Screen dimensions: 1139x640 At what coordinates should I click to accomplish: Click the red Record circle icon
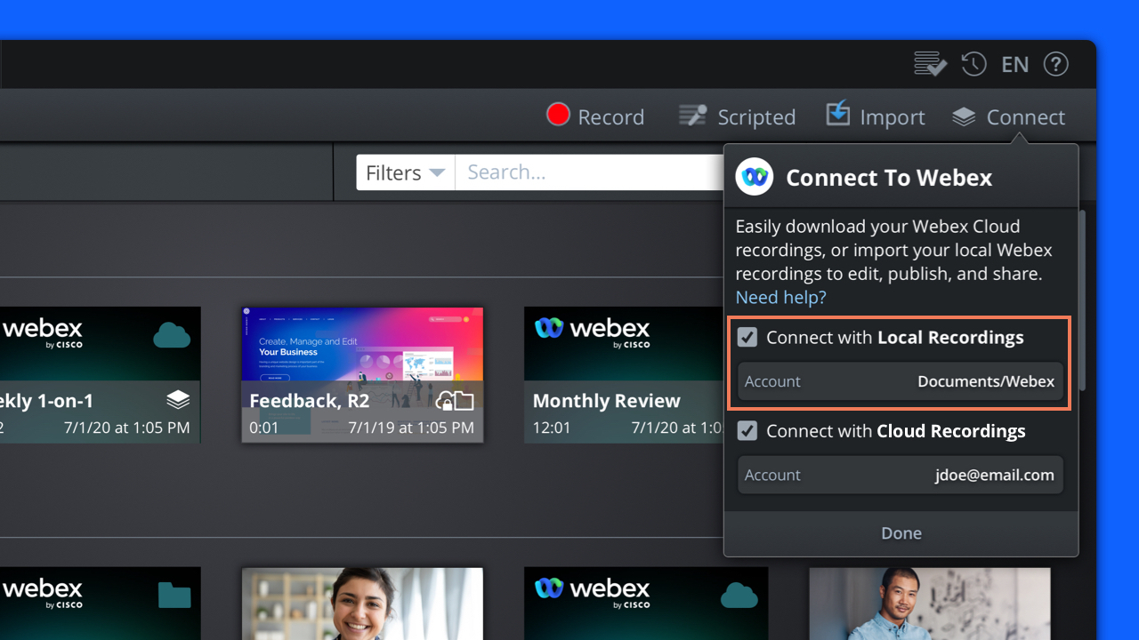(558, 115)
